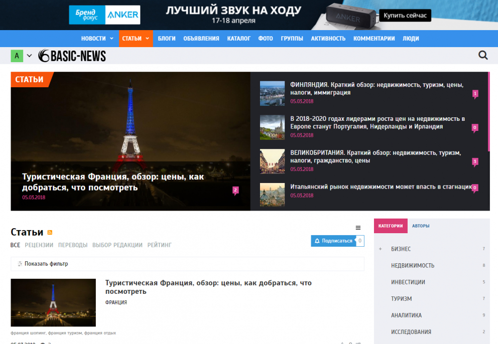The image size is (498, 344).
Task: Switch to the Авторы tab
Action: click(x=421, y=226)
